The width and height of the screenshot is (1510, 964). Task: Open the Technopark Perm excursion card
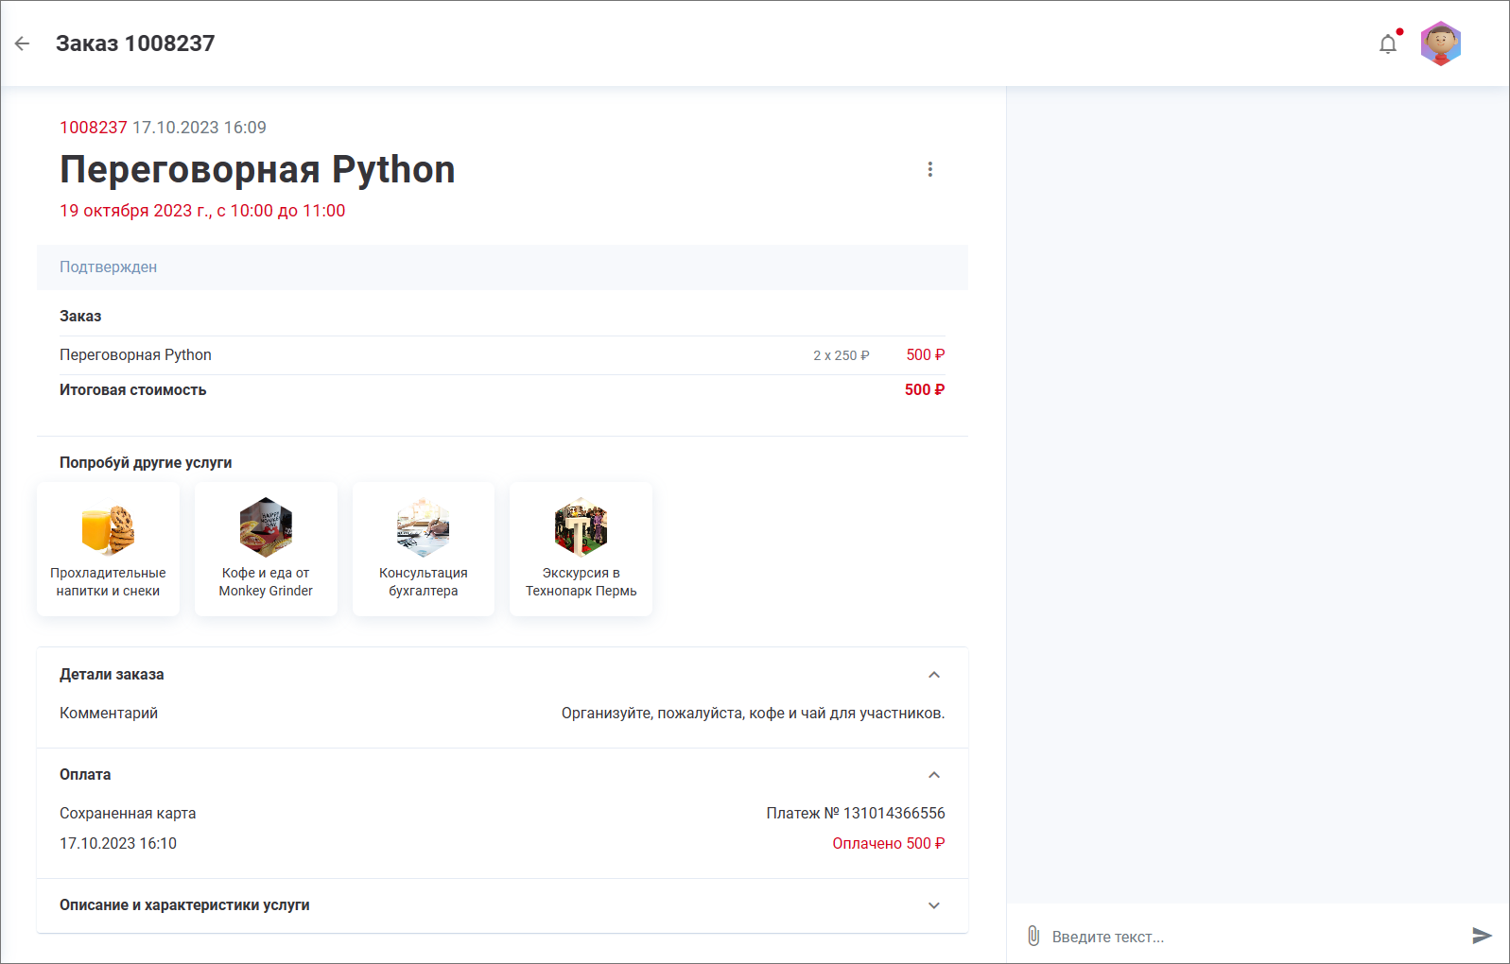581,549
